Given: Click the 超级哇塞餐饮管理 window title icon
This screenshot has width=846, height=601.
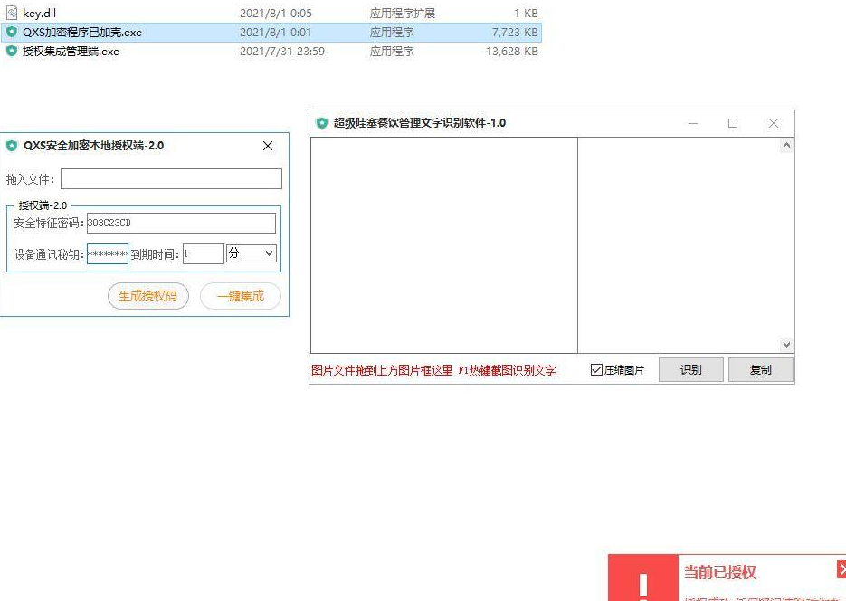Looking at the screenshot, I should tap(321, 123).
